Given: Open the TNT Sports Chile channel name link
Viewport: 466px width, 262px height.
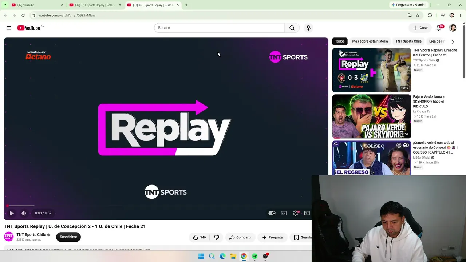Looking at the screenshot, I should coord(31,235).
